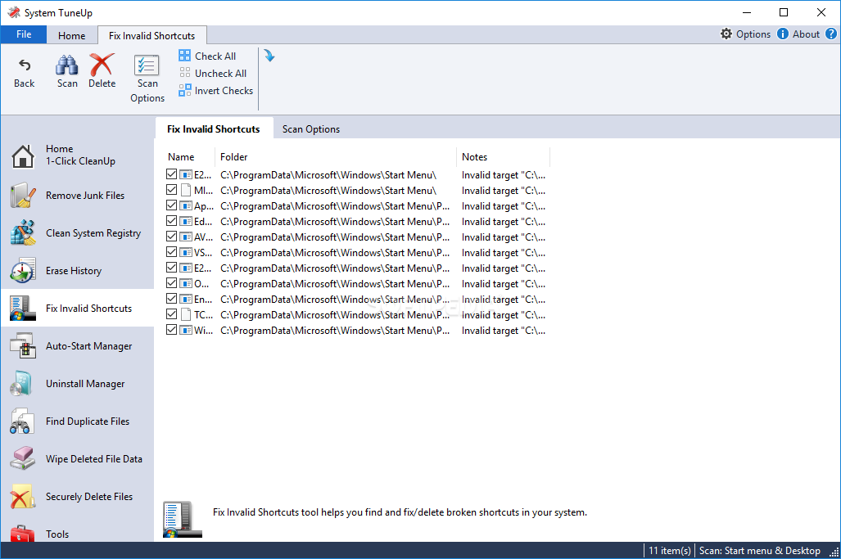Uncheck the AV... shortcut checkbox
This screenshot has height=559, width=841.
[x=172, y=237]
